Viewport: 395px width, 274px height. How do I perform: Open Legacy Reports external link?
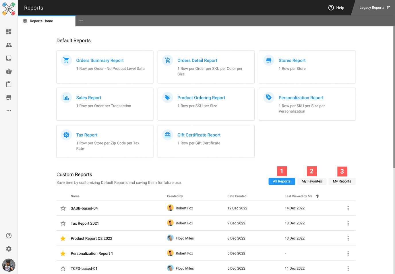pyautogui.click(x=375, y=8)
